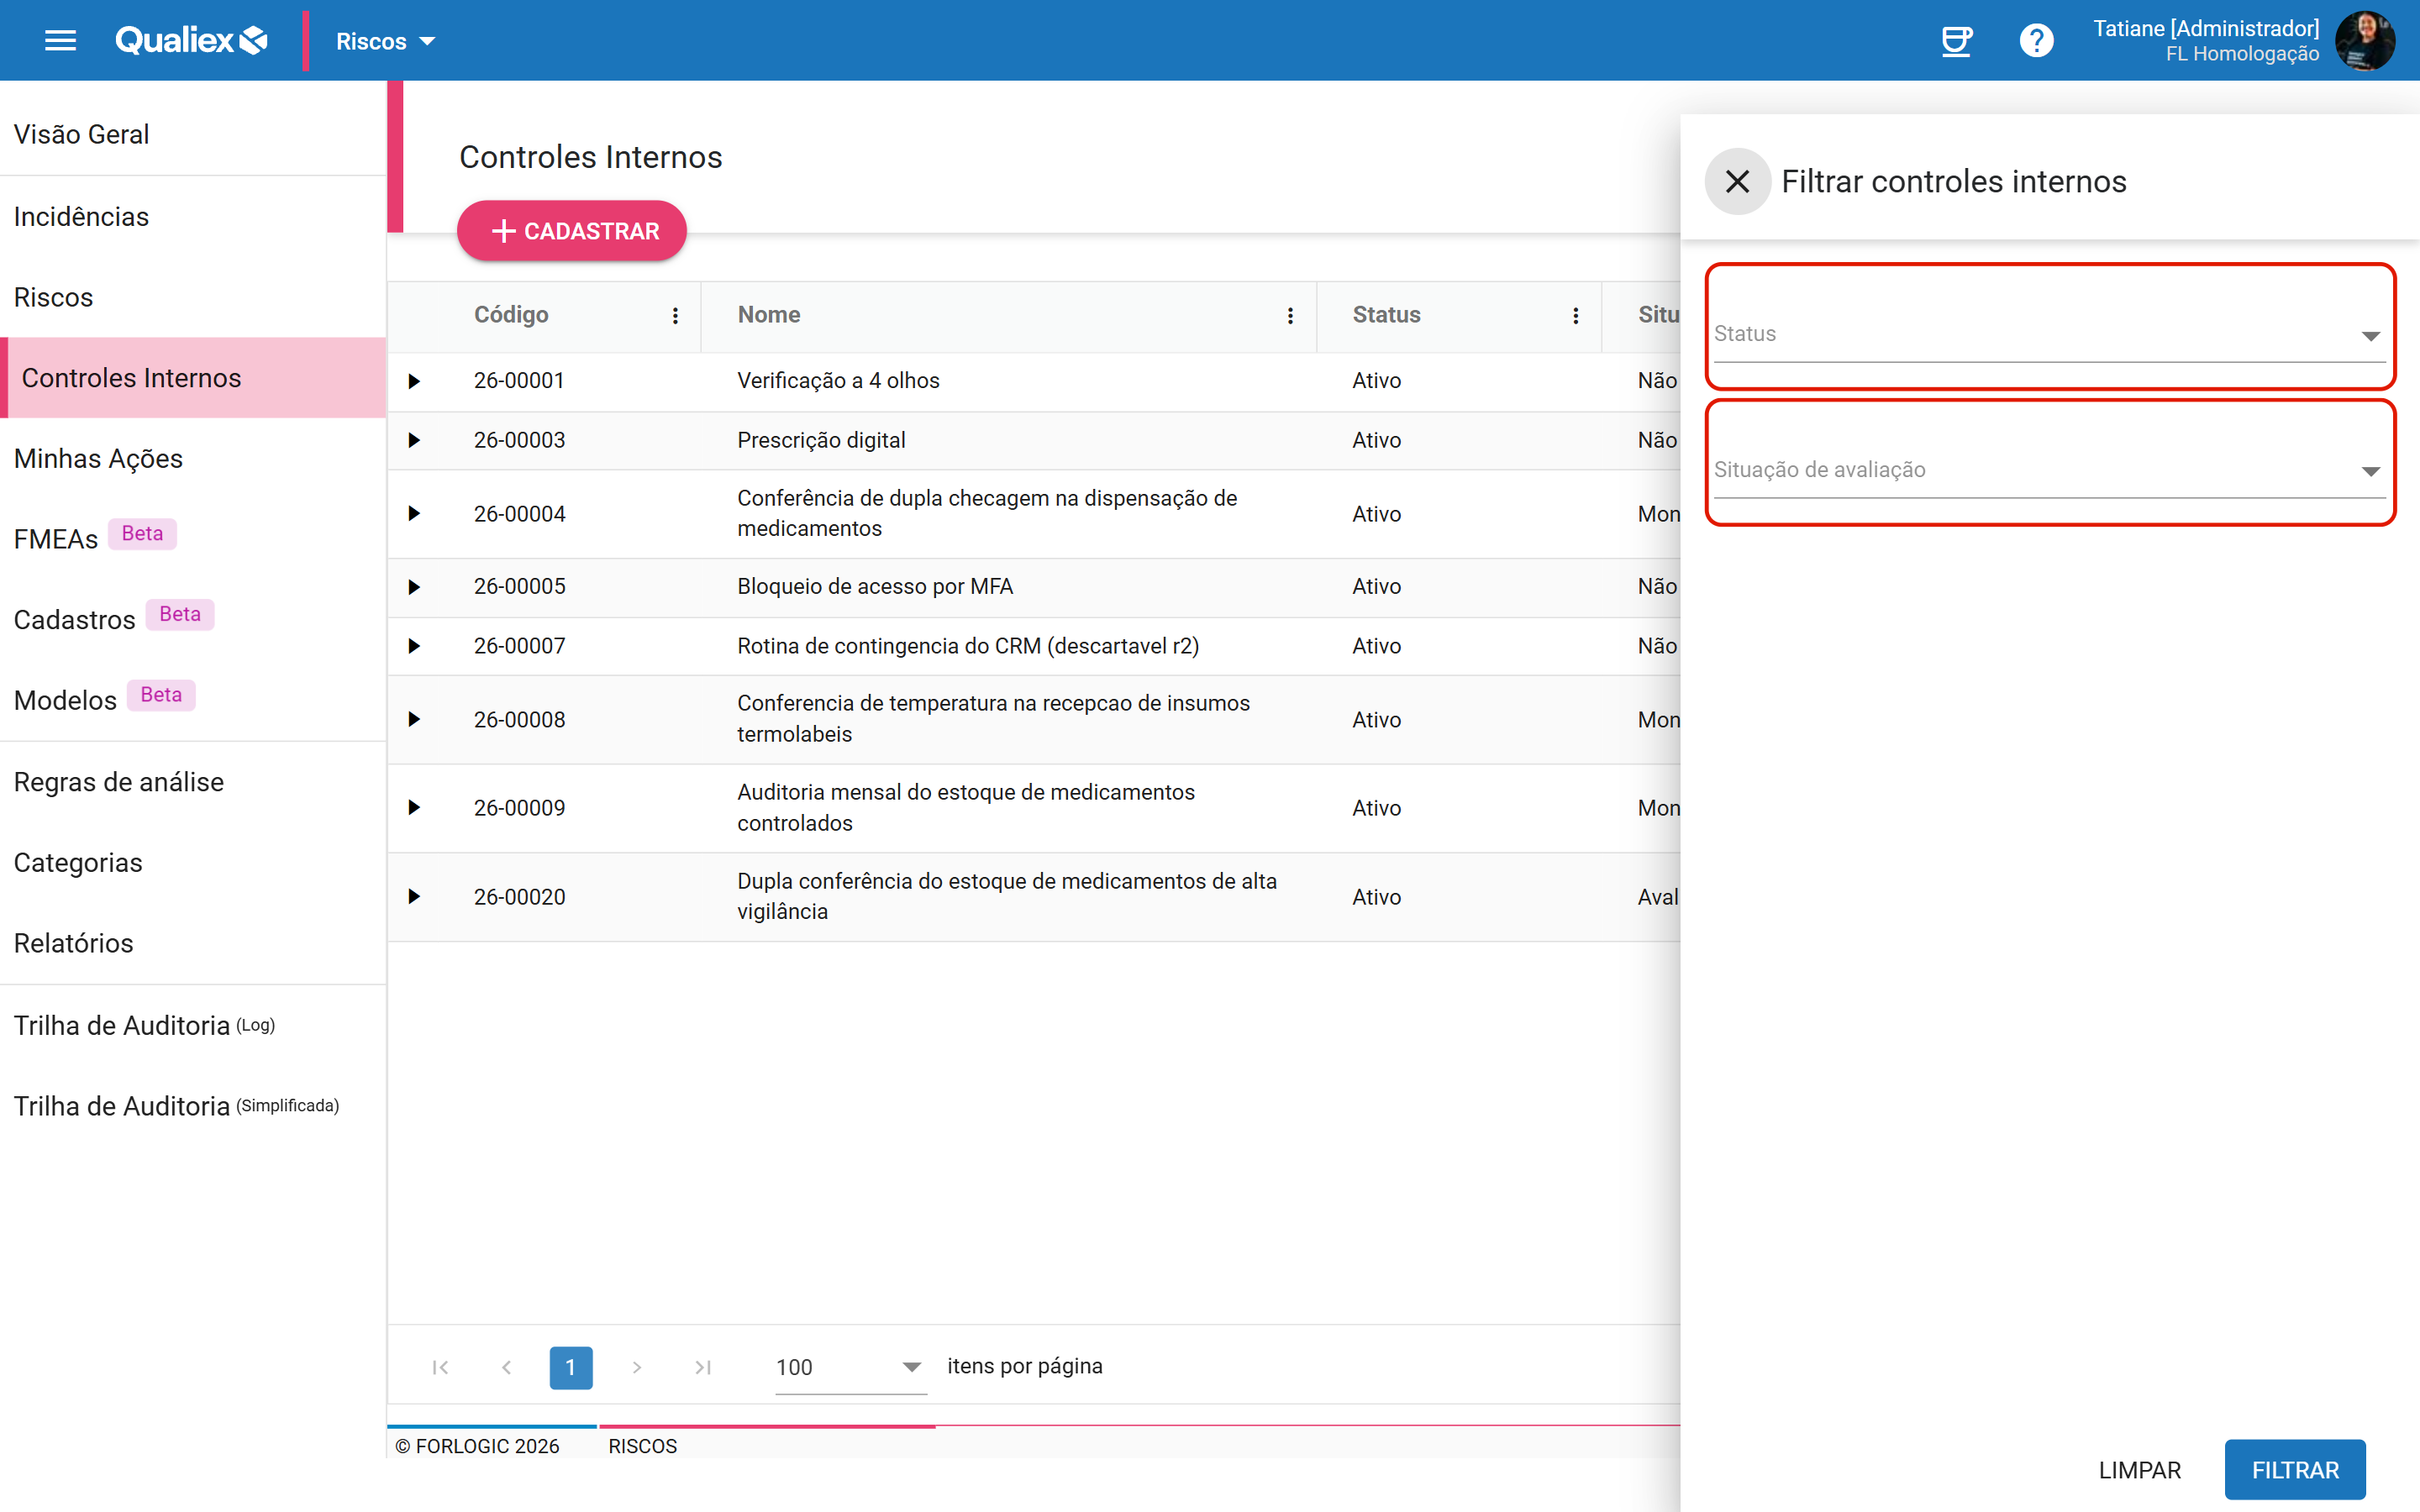
Task: Click the Qualiex logo
Action: (191, 40)
